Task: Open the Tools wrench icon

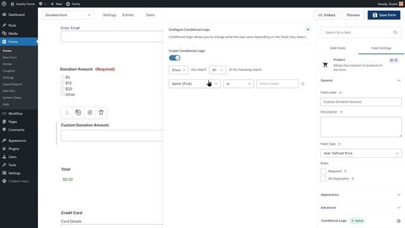Action: (x=4, y=165)
